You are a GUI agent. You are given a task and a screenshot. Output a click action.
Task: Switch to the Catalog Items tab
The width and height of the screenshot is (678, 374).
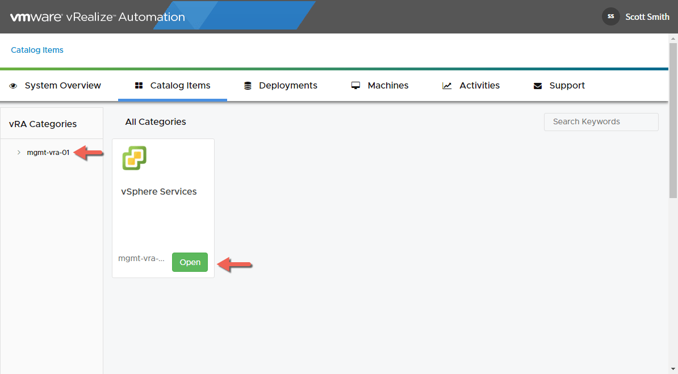pyautogui.click(x=173, y=86)
